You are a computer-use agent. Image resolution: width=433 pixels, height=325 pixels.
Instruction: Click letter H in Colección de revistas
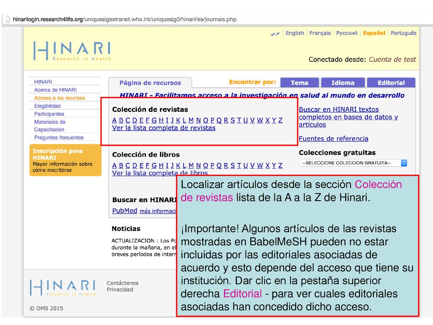click(161, 120)
